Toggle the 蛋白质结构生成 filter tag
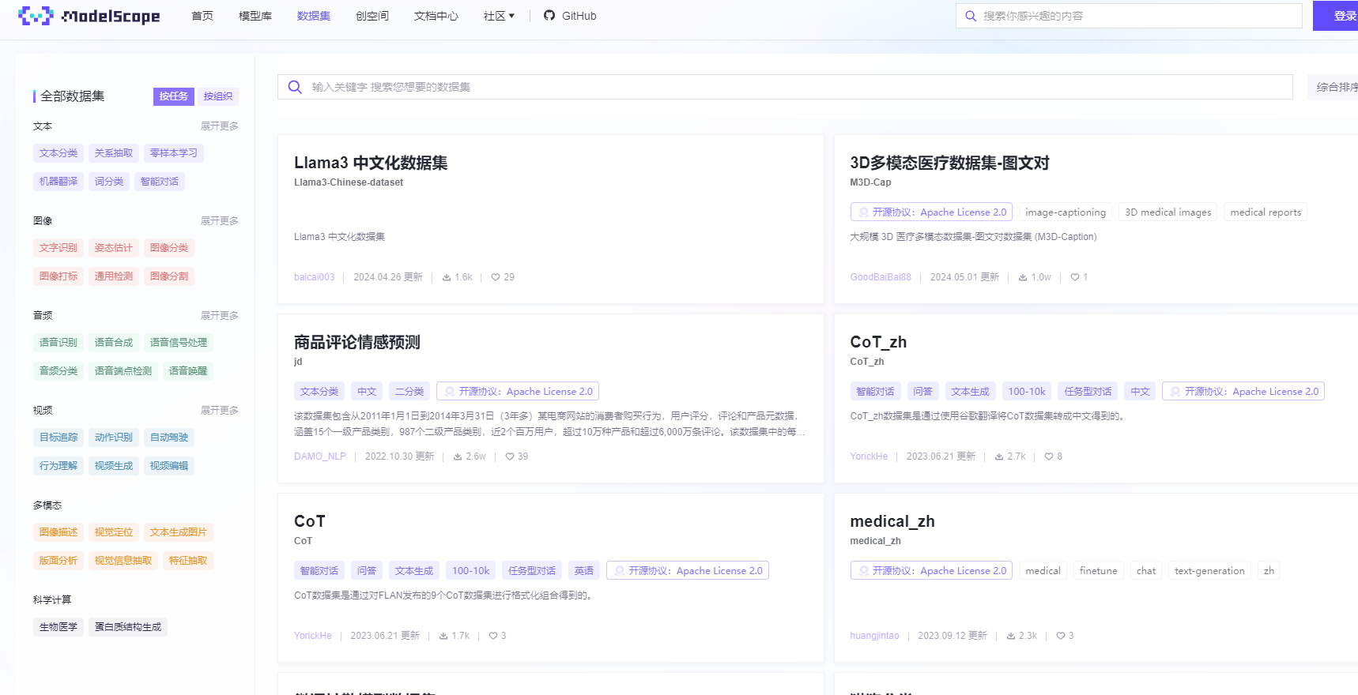 (x=128, y=627)
